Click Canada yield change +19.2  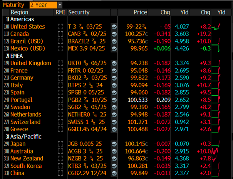pyautogui.click(x=204, y=34)
